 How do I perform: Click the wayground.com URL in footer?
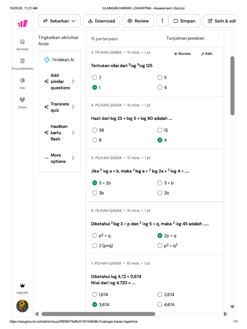click(x=74, y=321)
